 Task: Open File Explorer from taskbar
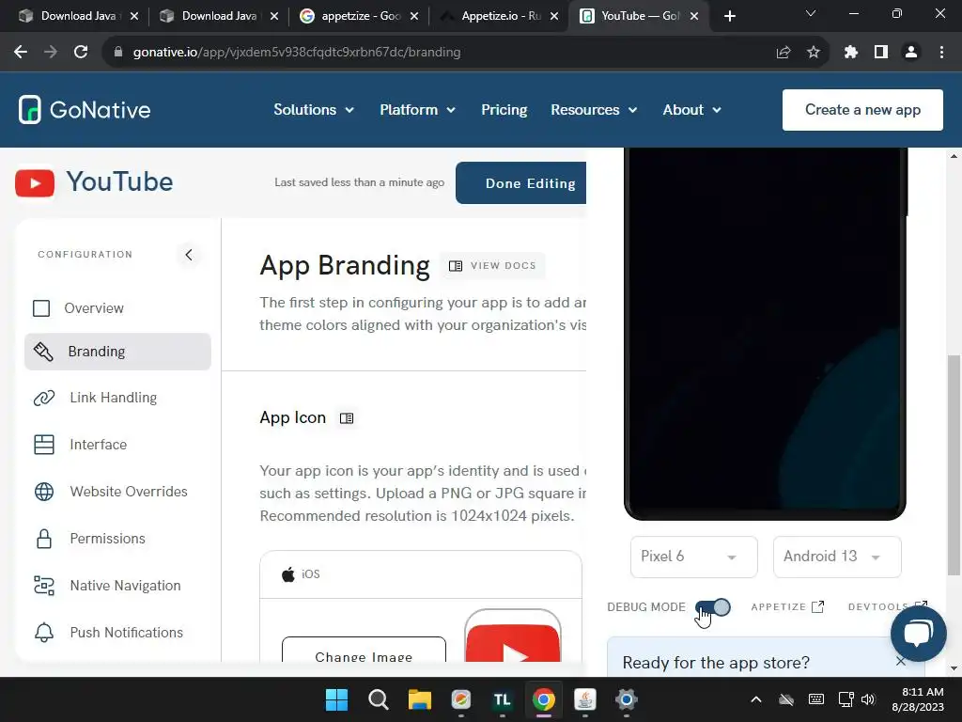(x=420, y=699)
